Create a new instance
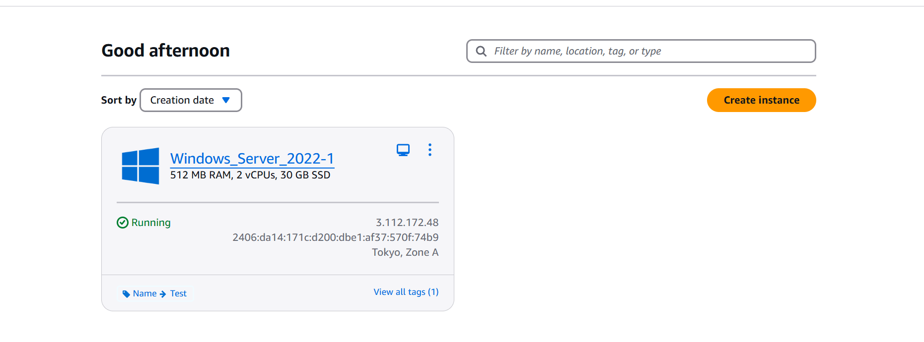The width and height of the screenshot is (924, 342). click(761, 100)
